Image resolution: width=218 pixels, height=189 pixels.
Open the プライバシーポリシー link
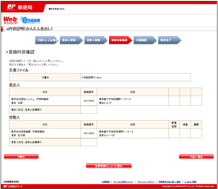pos(146,182)
